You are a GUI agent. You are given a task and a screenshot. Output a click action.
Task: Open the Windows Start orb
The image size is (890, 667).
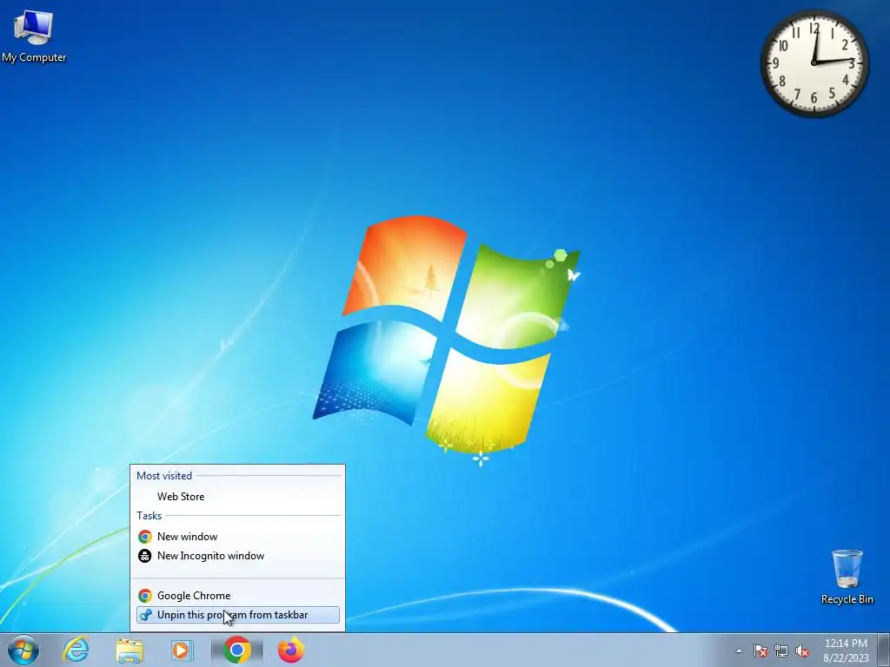tap(23, 650)
